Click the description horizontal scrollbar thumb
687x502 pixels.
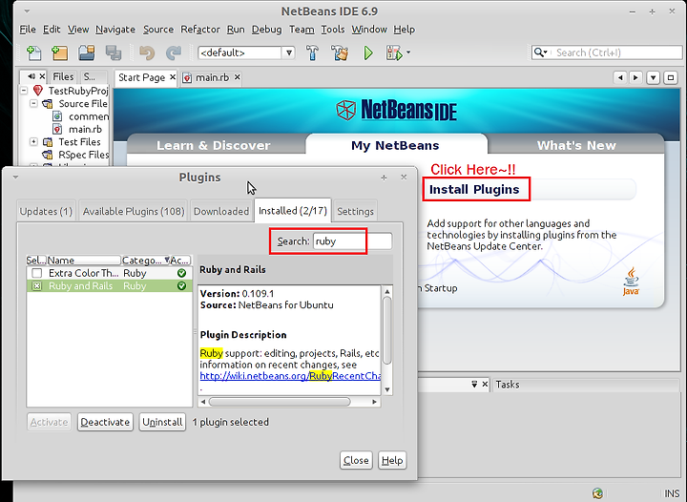280,402
